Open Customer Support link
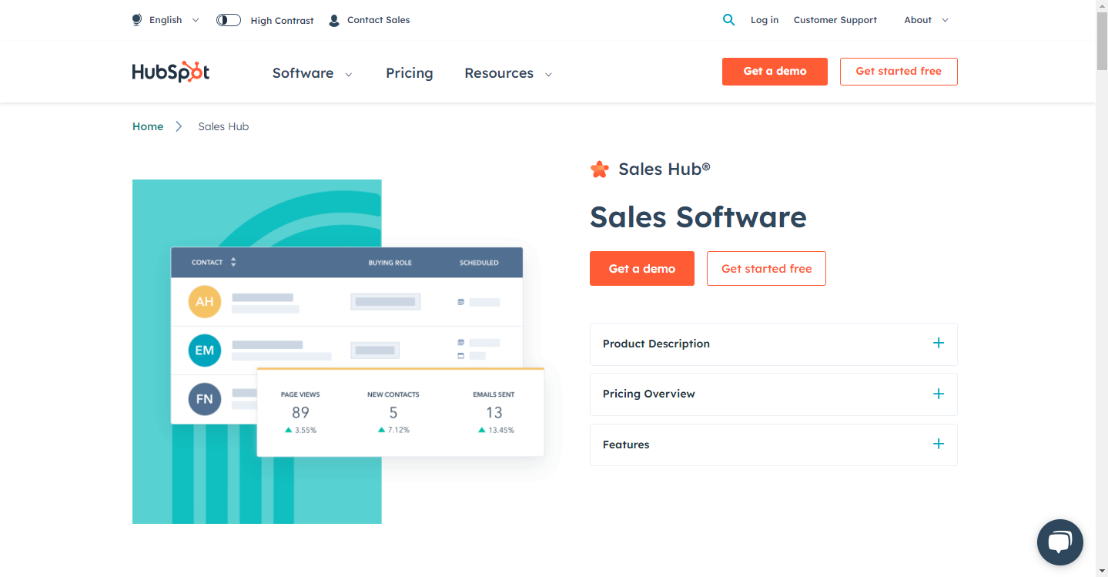 (x=835, y=20)
